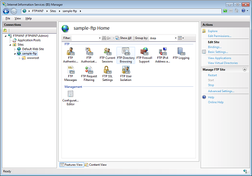The image size is (252, 176).
Task: Collapse the FTPWN7 server node
Action: click(x=5, y=36)
